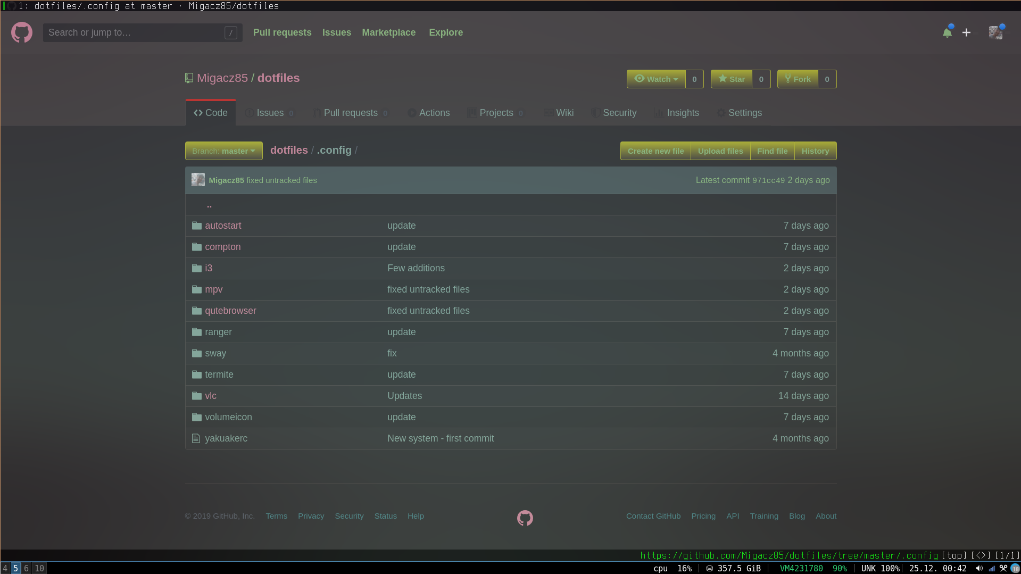Screen dimensions: 1021x574
Task: Click the vlc folder icon
Action: [197, 396]
